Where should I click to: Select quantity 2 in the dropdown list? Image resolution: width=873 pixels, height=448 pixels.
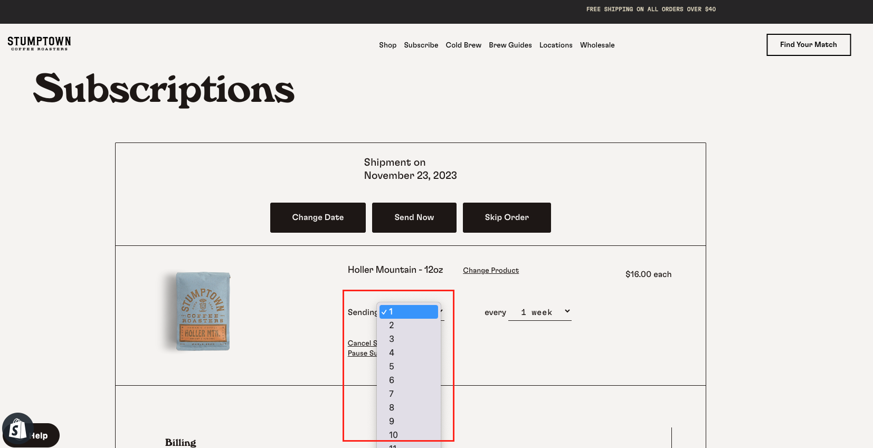tap(409, 325)
